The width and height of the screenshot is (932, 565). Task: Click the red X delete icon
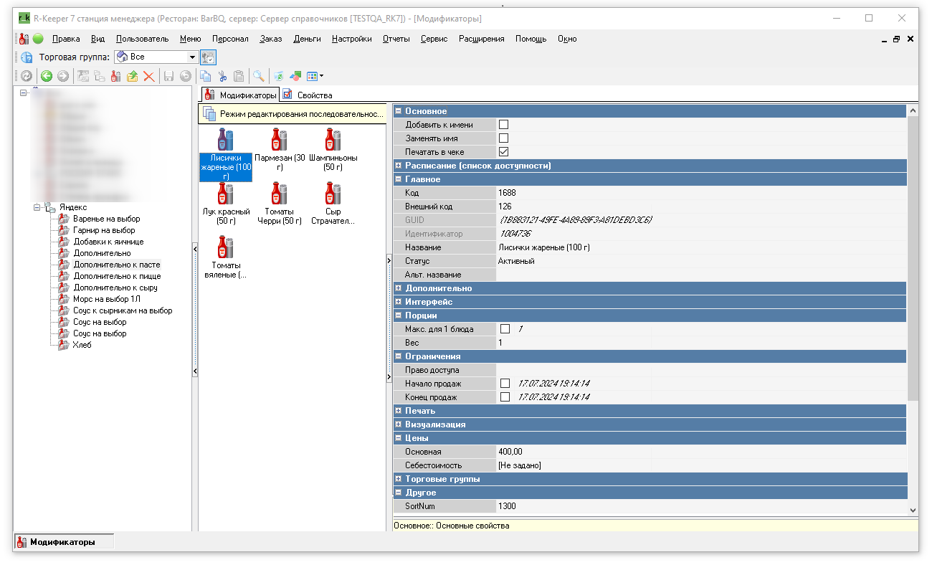point(149,76)
